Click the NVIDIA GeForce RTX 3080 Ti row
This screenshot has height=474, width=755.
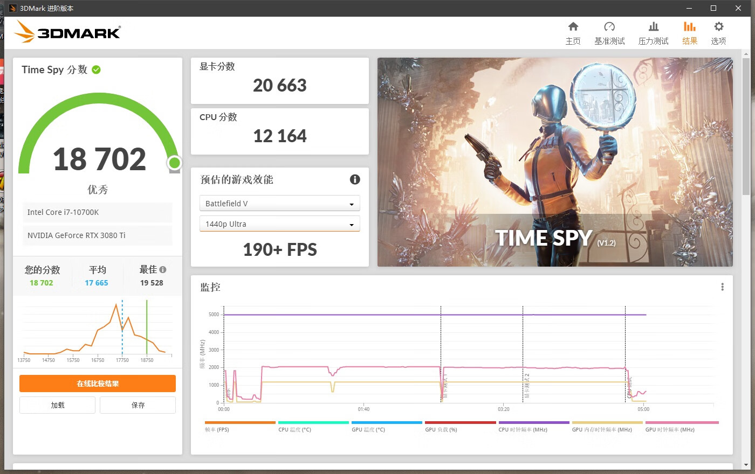coord(98,235)
